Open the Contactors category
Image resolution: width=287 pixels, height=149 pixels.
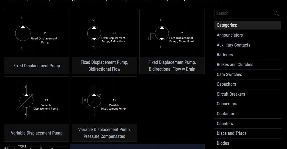[226, 114]
